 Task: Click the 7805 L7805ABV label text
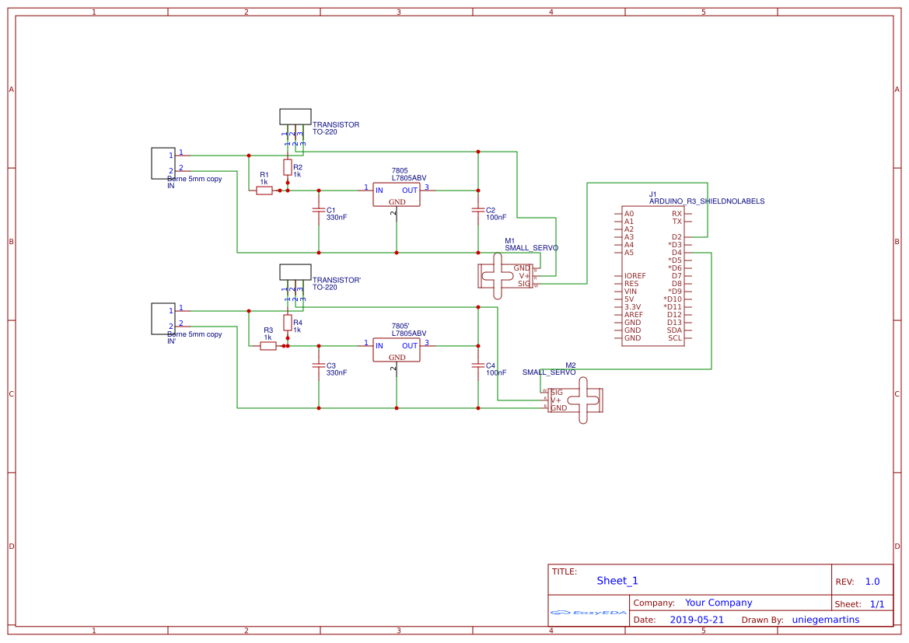[x=409, y=174]
